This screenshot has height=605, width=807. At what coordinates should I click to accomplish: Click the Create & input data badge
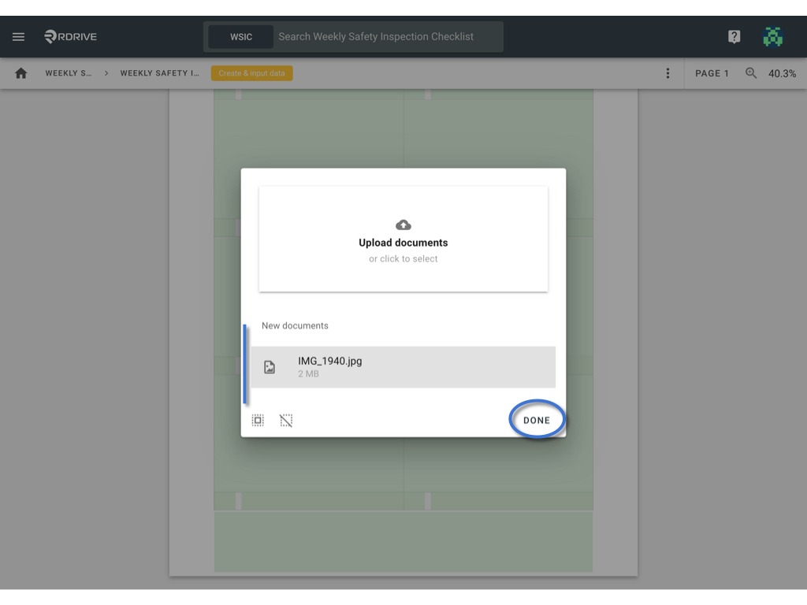(x=251, y=73)
